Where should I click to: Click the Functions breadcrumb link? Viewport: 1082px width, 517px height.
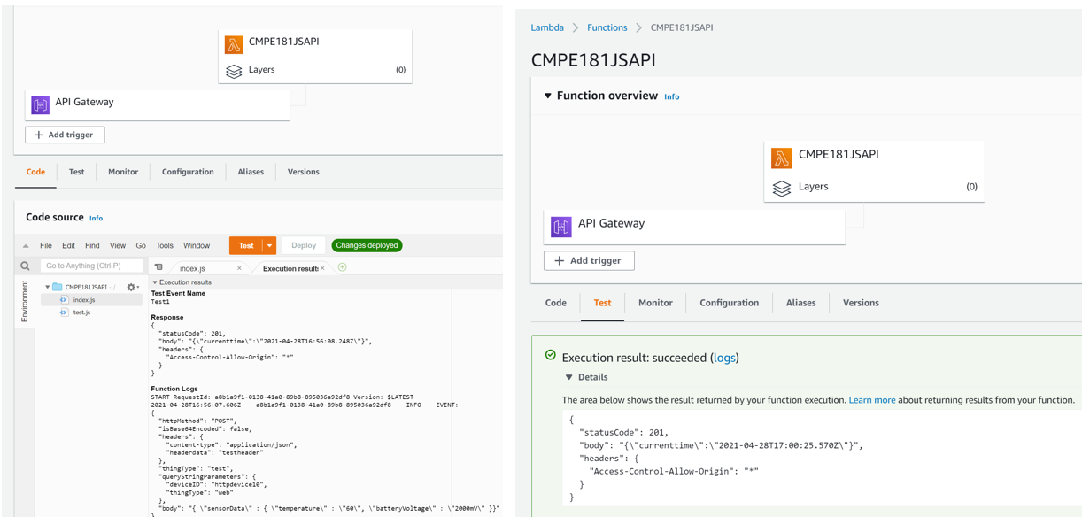(607, 27)
